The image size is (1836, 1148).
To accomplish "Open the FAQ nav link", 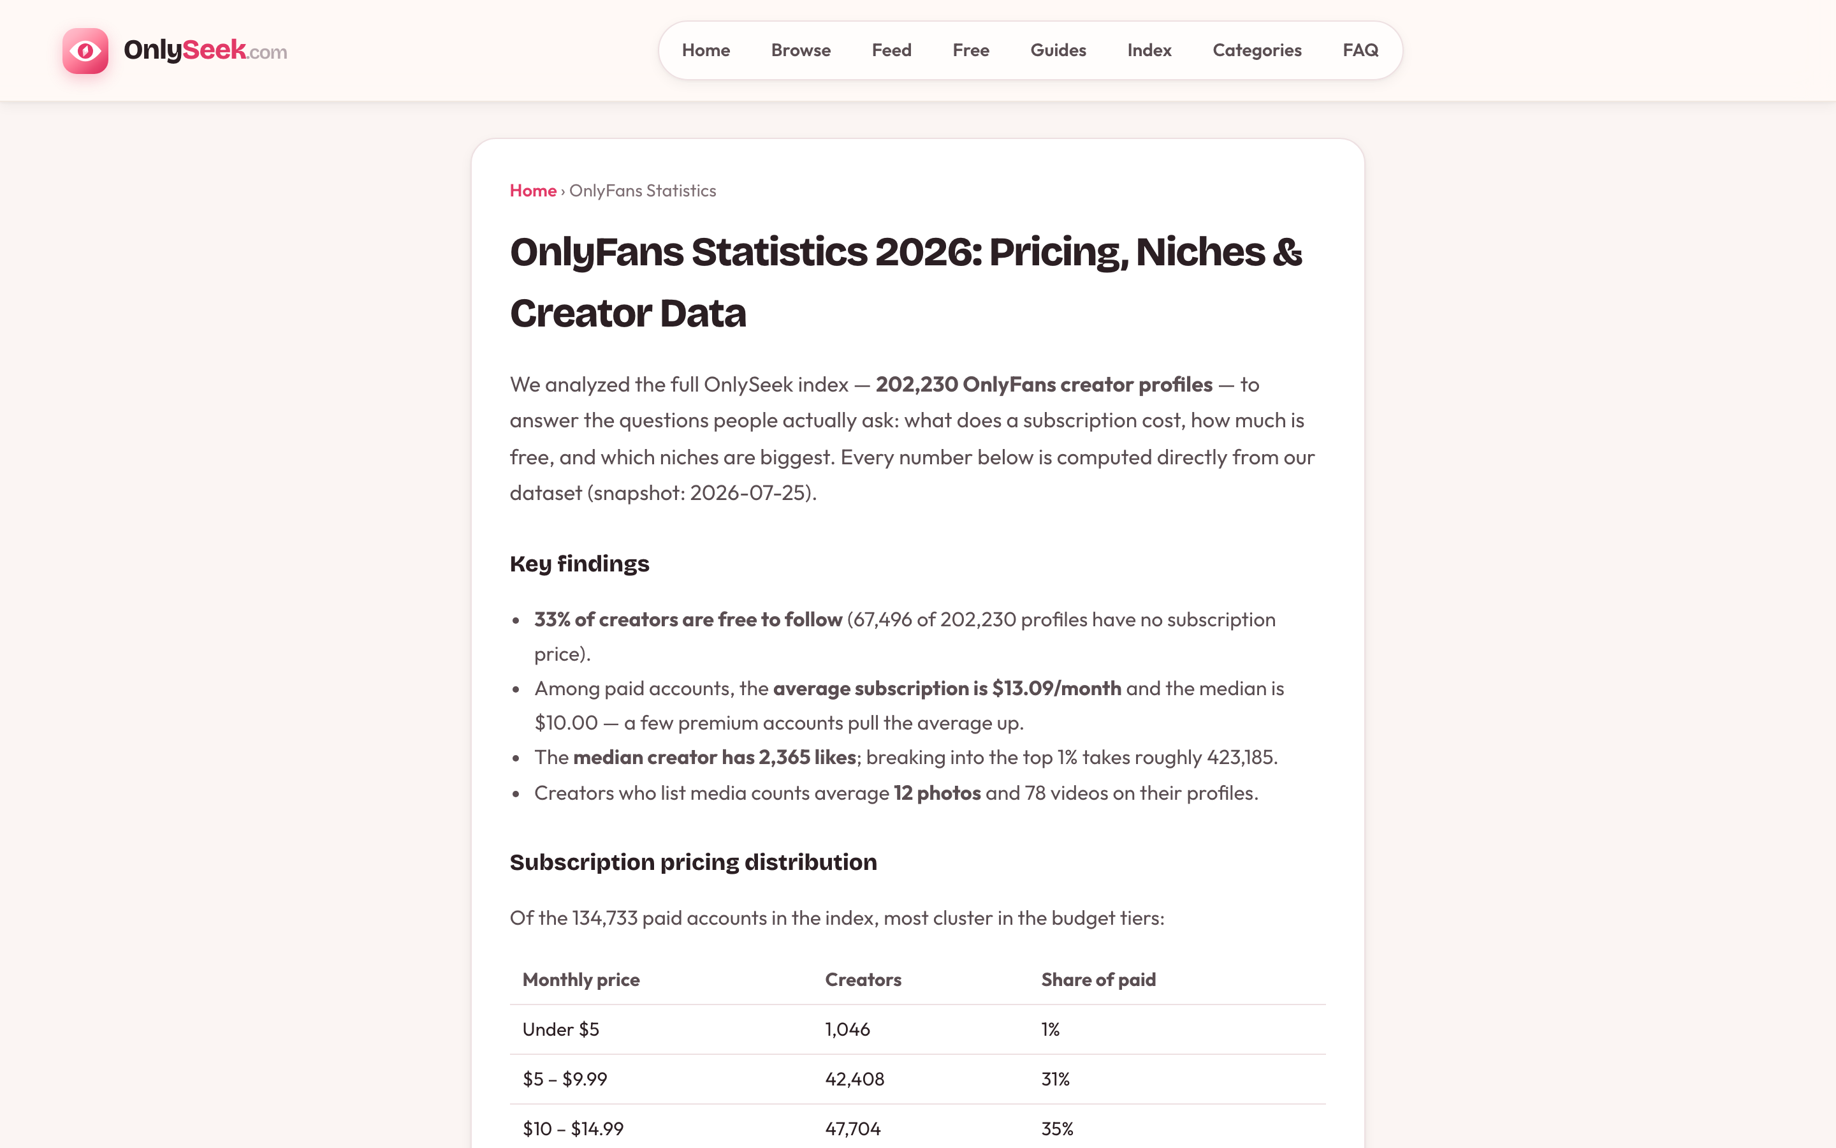I will pos(1360,50).
